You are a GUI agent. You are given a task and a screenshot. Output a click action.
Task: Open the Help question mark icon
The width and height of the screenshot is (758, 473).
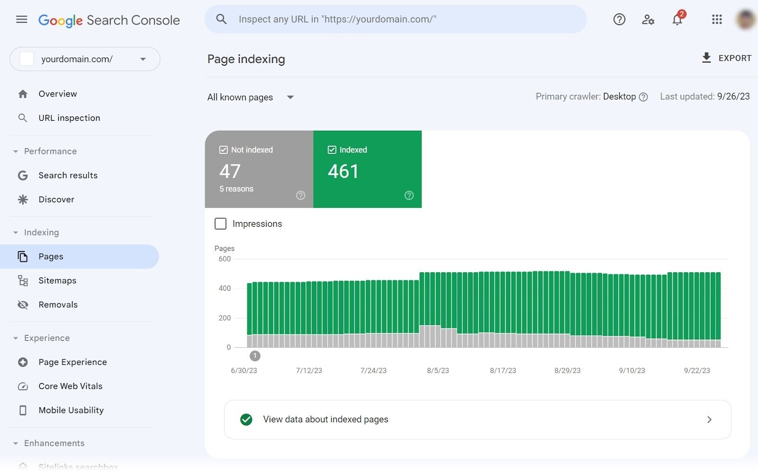(619, 19)
